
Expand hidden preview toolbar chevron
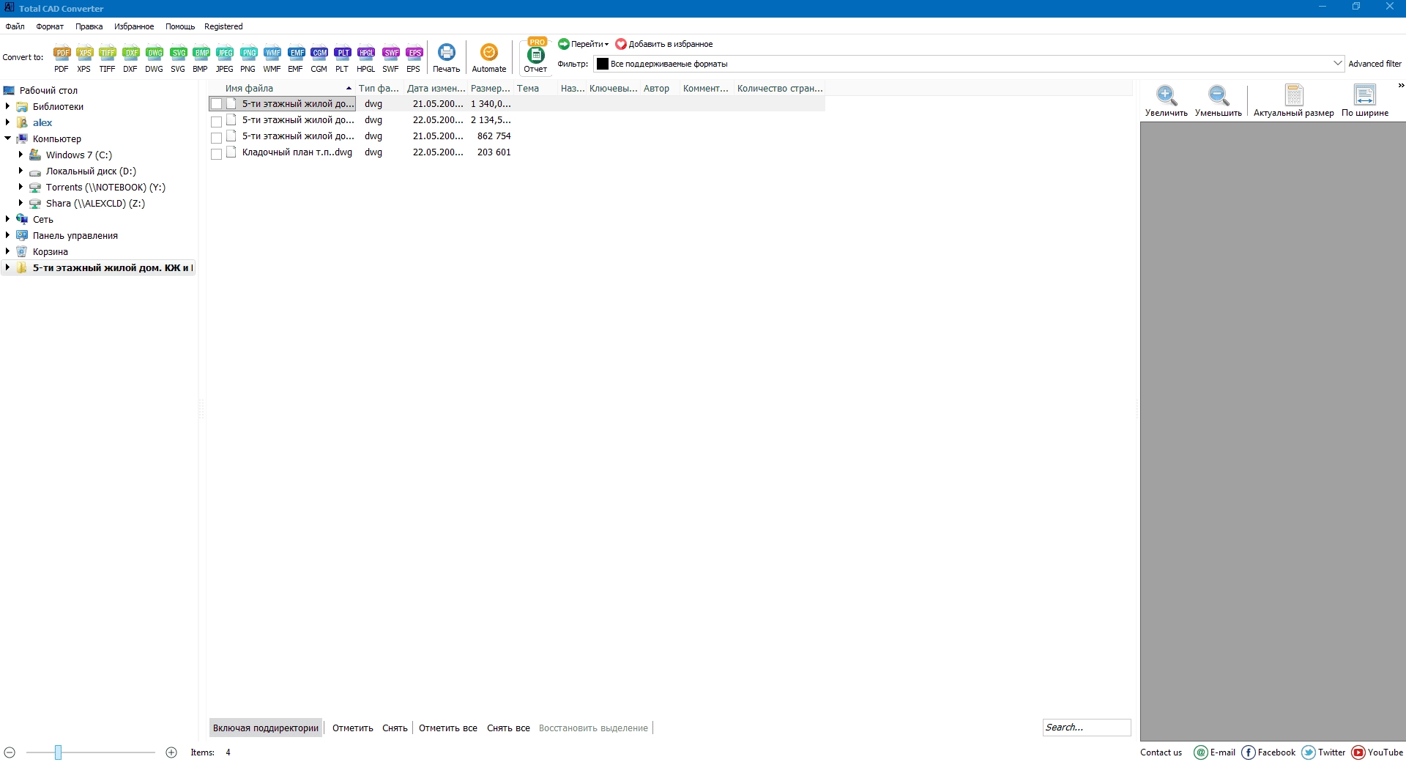coord(1401,86)
